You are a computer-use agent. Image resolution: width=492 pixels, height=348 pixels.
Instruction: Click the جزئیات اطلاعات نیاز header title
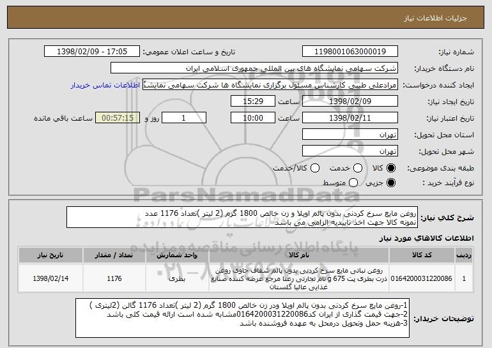tap(435, 18)
